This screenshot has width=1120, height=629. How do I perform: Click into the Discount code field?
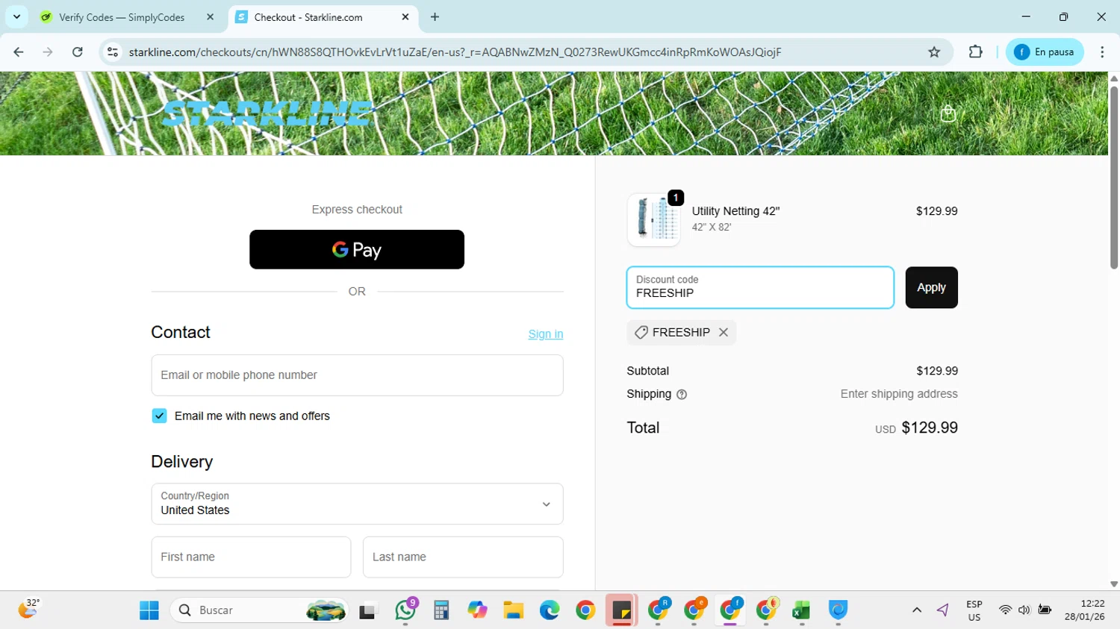[760, 287]
